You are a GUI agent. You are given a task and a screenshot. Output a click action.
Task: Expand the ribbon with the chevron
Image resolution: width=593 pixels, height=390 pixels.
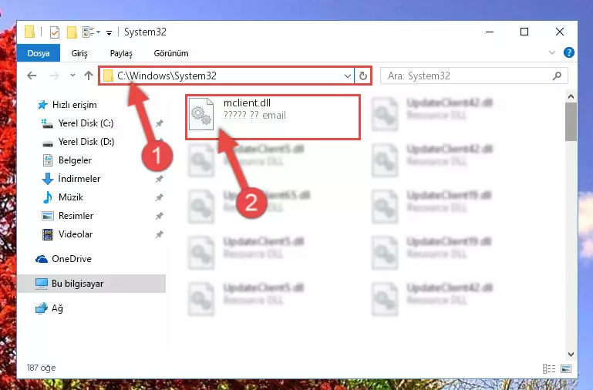coord(552,52)
